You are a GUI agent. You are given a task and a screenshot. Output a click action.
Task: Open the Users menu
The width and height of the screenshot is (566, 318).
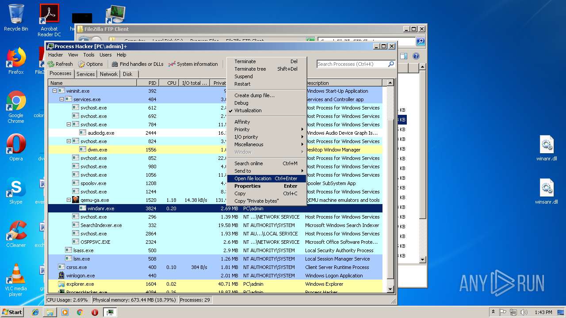(x=105, y=55)
